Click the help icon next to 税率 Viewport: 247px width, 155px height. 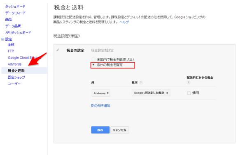click(141, 82)
